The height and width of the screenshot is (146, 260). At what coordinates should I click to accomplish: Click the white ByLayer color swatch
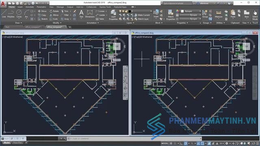click(182, 11)
